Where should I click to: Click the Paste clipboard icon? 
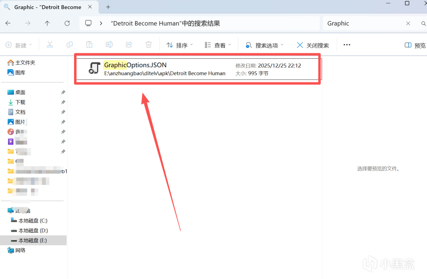[89, 45]
